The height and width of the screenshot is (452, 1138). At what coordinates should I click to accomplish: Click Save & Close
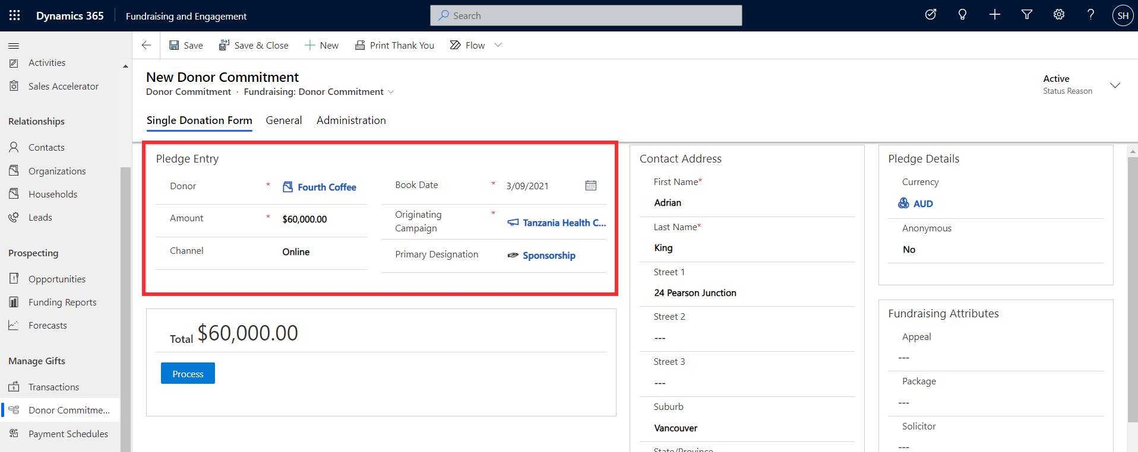click(x=254, y=45)
